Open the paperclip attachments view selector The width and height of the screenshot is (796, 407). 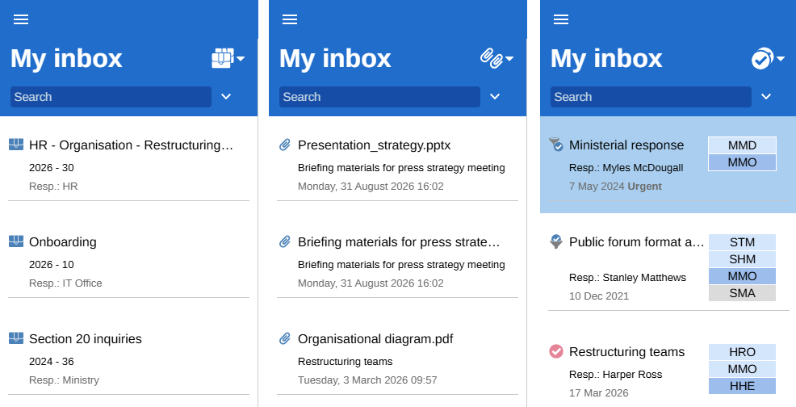pyautogui.click(x=497, y=58)
